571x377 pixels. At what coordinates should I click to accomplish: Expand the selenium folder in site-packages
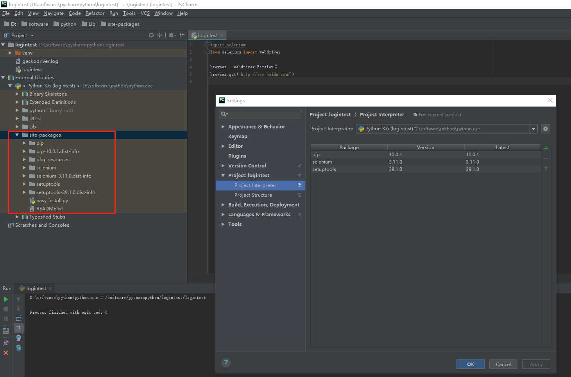[x=24, y=168]
